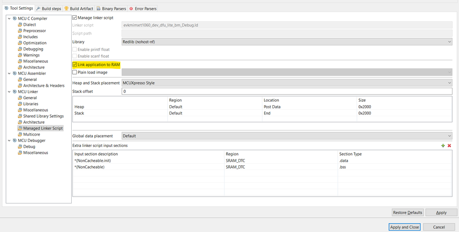Add extra linker script input section (green plus)

443,146
